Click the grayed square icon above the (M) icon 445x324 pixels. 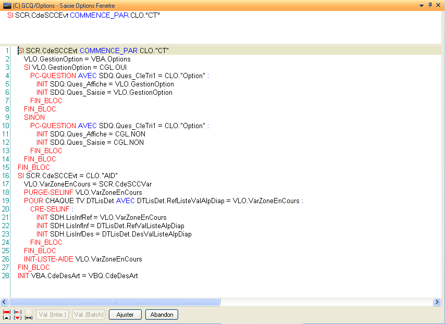28,311
